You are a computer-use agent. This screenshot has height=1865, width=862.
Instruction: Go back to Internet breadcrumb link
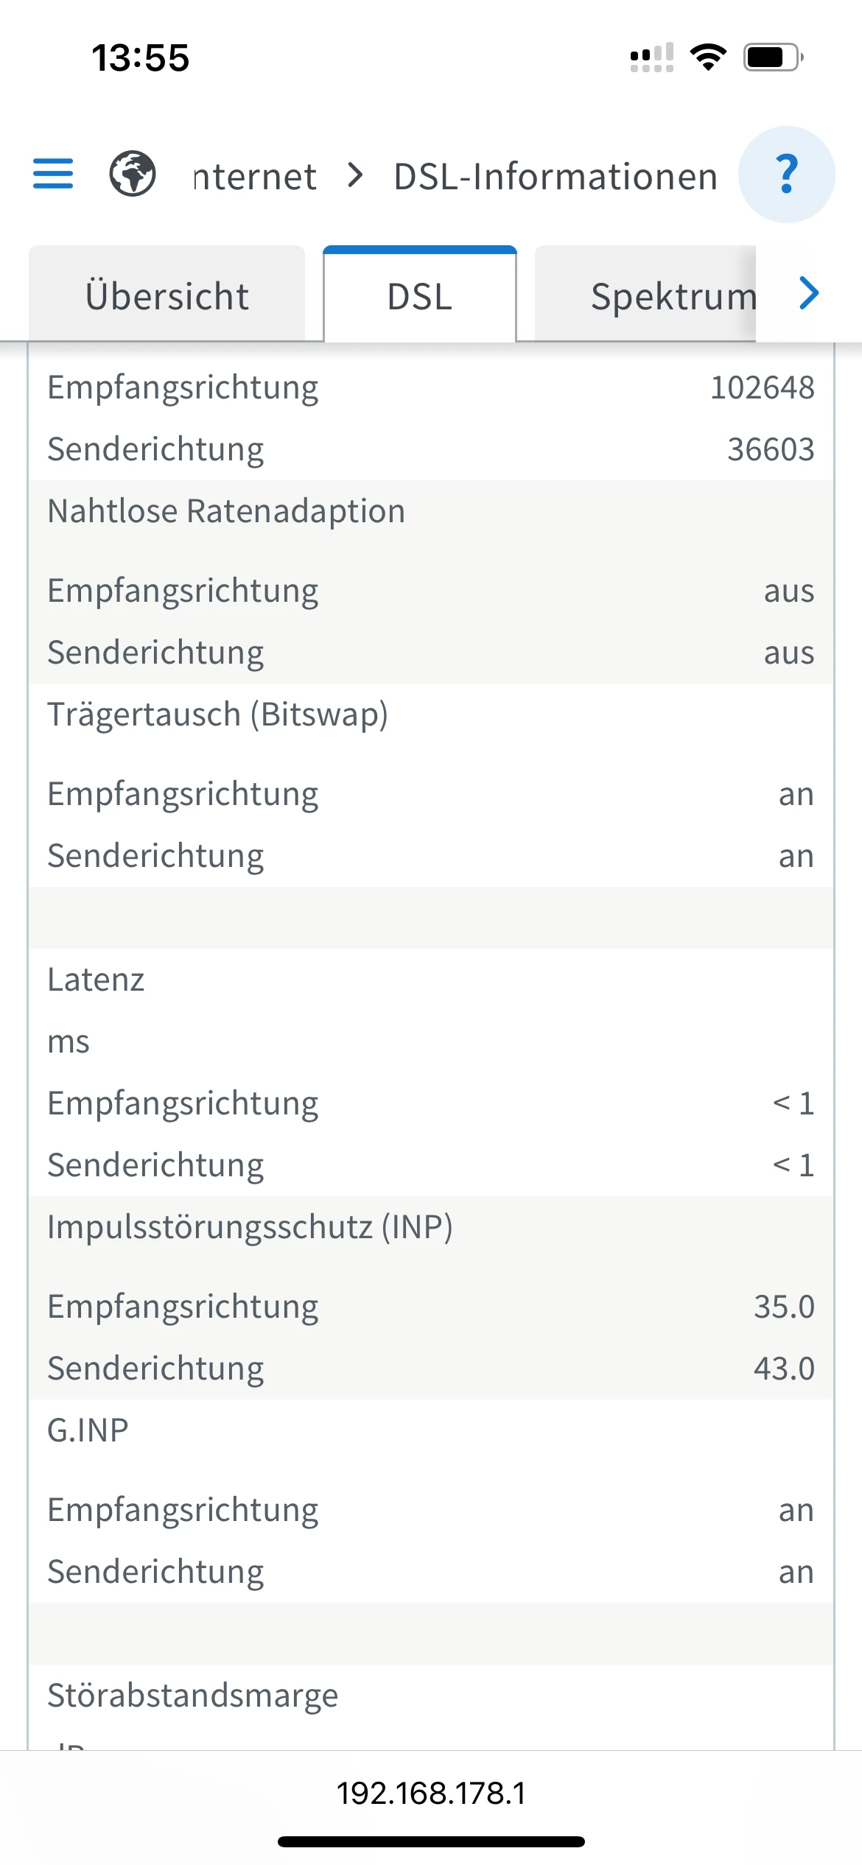point(255,177)
